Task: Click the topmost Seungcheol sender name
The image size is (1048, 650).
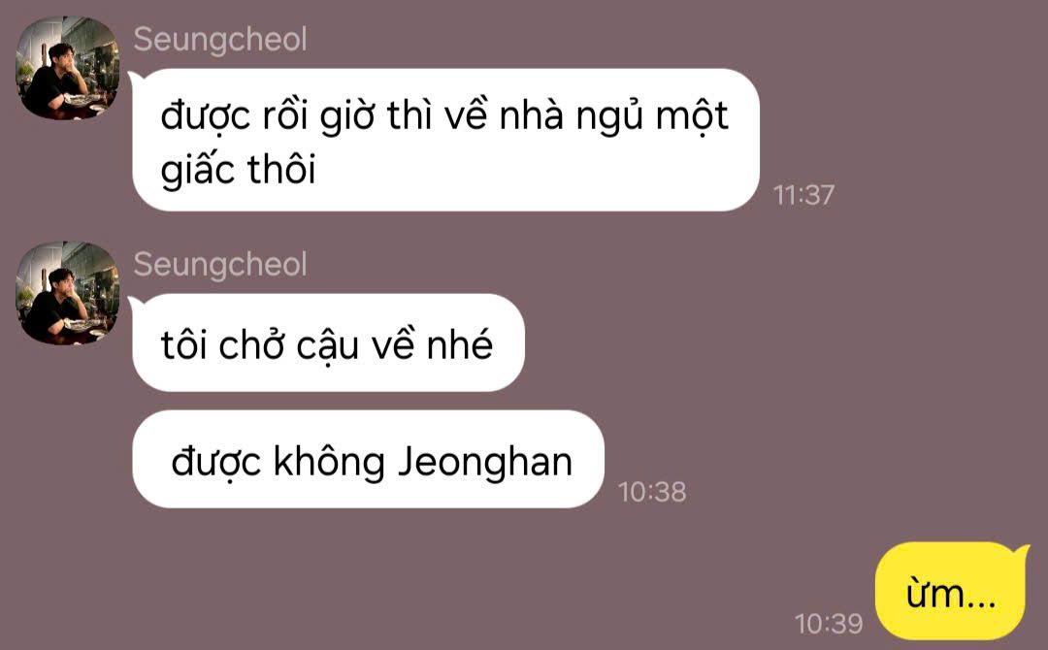Action: tap(220, 40)
